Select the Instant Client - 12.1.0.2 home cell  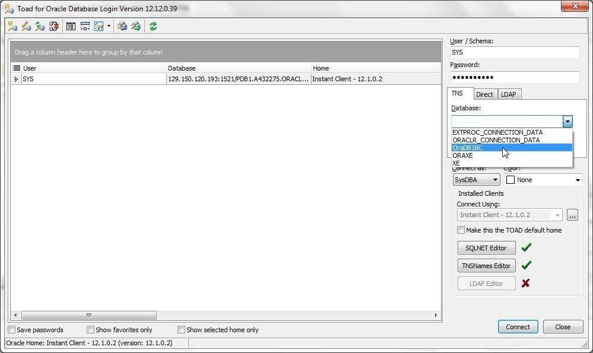point(376,79)
